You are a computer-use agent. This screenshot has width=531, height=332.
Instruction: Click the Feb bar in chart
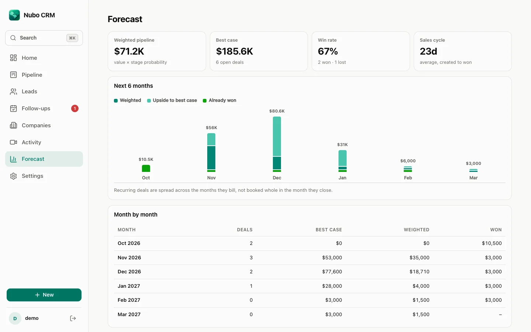[x=408, y=169]
